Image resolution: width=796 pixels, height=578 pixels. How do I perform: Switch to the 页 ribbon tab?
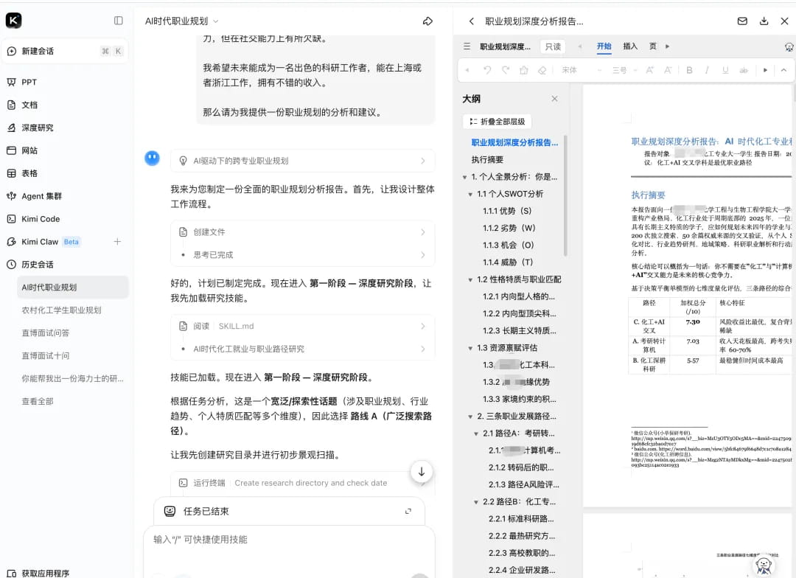pyautogui.click(x=653, y=46)
